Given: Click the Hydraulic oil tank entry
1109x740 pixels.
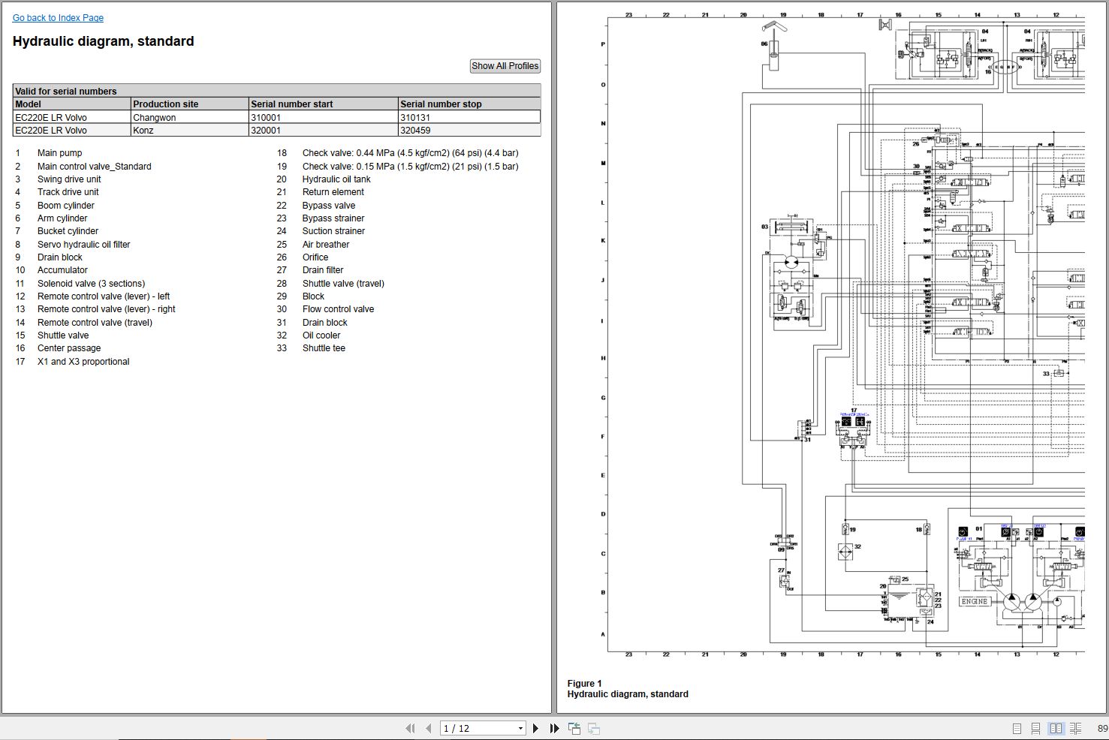Looking at the screenshot, I should [x=336, y=179].
